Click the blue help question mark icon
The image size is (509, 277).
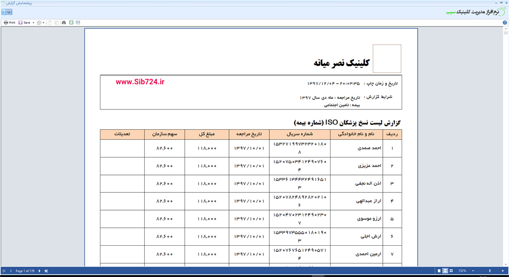point(505,23)
